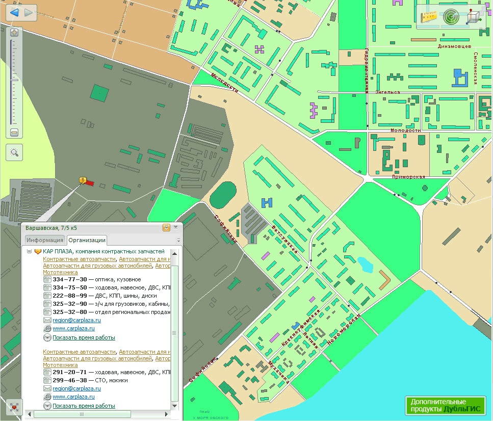Image resolution: width=493 pixels, height=421 pixels.
Task: Select the ruler distance measurement tool
Action: 430,17
